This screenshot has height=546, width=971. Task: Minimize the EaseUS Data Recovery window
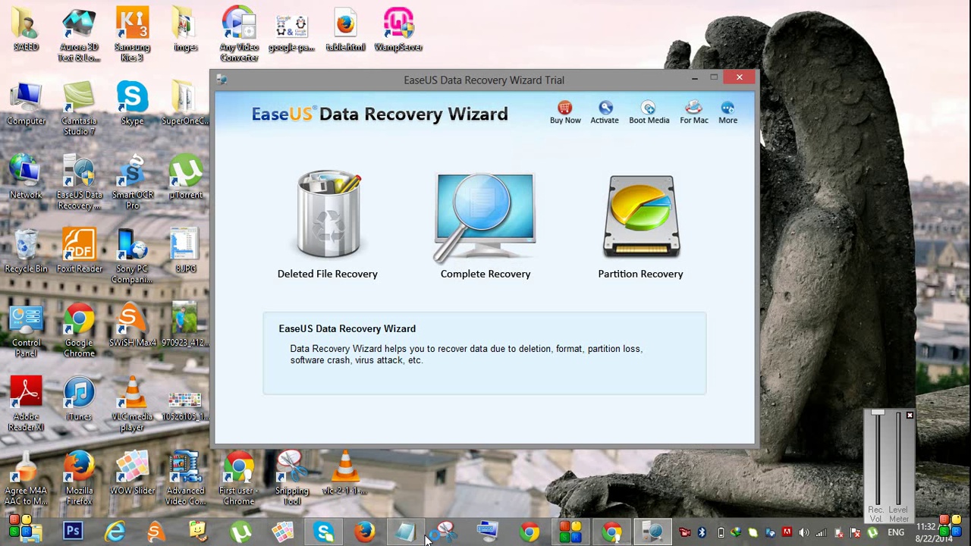694,77
